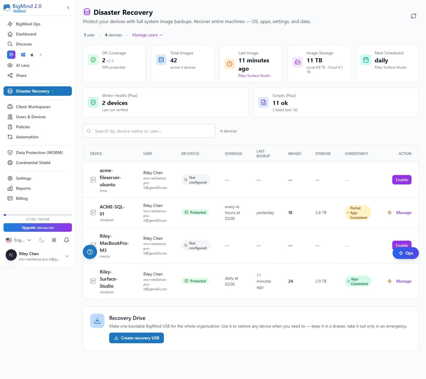Screen dimensions: 426x379
Task: Collapse the sidebar with the chevron
Action: point(68,8)
